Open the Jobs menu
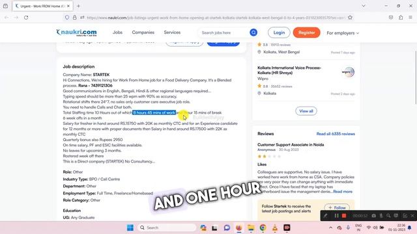 [117, 32]
